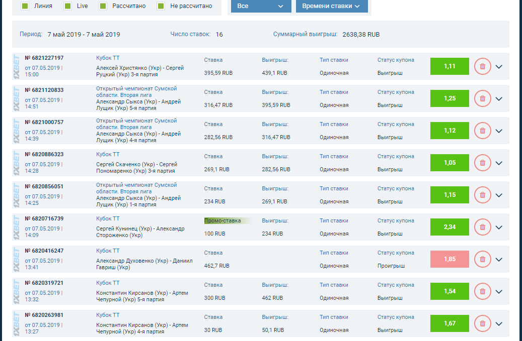Click trash icon on bet № 6820856051
522x341 pixels.
click(x=482, y=195)
